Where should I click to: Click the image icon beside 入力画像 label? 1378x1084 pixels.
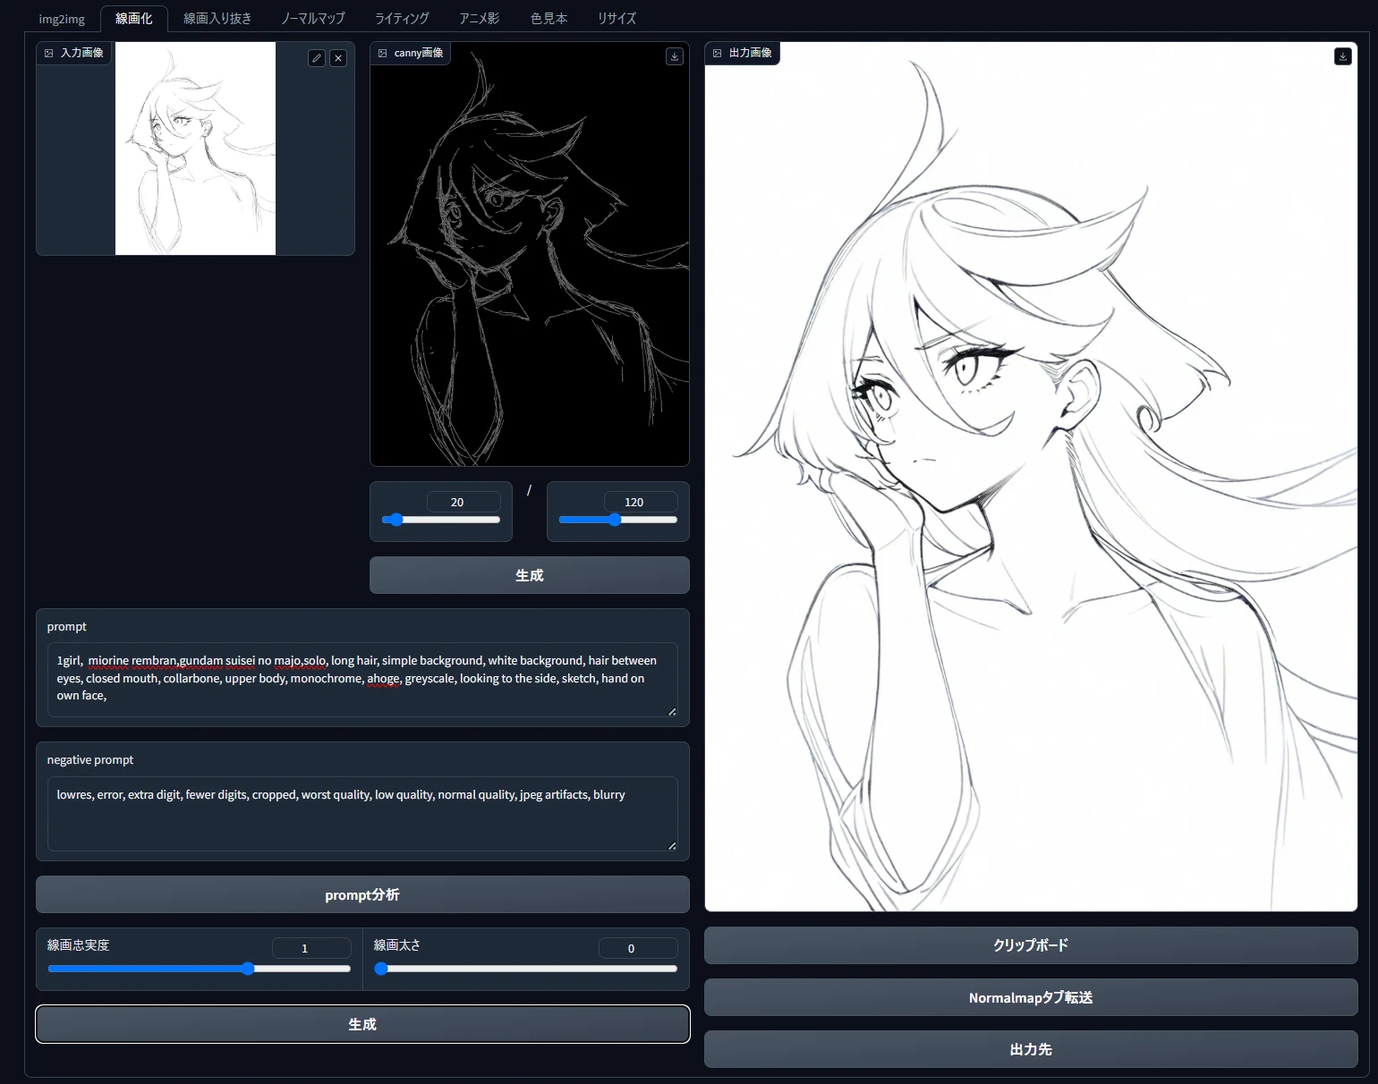pyautogui.click(x=49, y=53)
